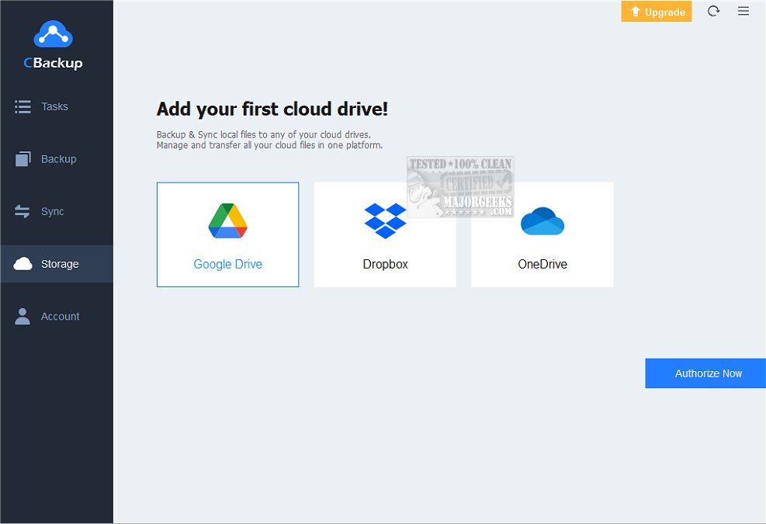Click the Sync arrows icon

(x=22, y=211)
